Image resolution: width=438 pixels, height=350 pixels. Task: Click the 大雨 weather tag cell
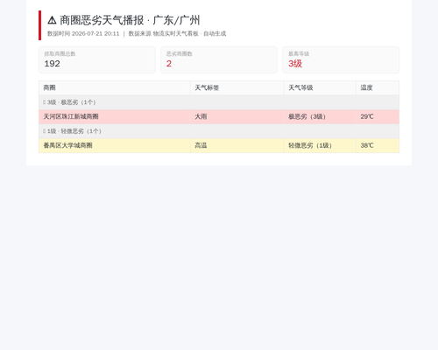pyautogui.click(x=237, y=116)
